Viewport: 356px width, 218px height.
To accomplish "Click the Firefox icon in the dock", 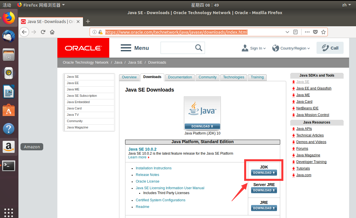I will pyautogui.click(x=9, y=18).
